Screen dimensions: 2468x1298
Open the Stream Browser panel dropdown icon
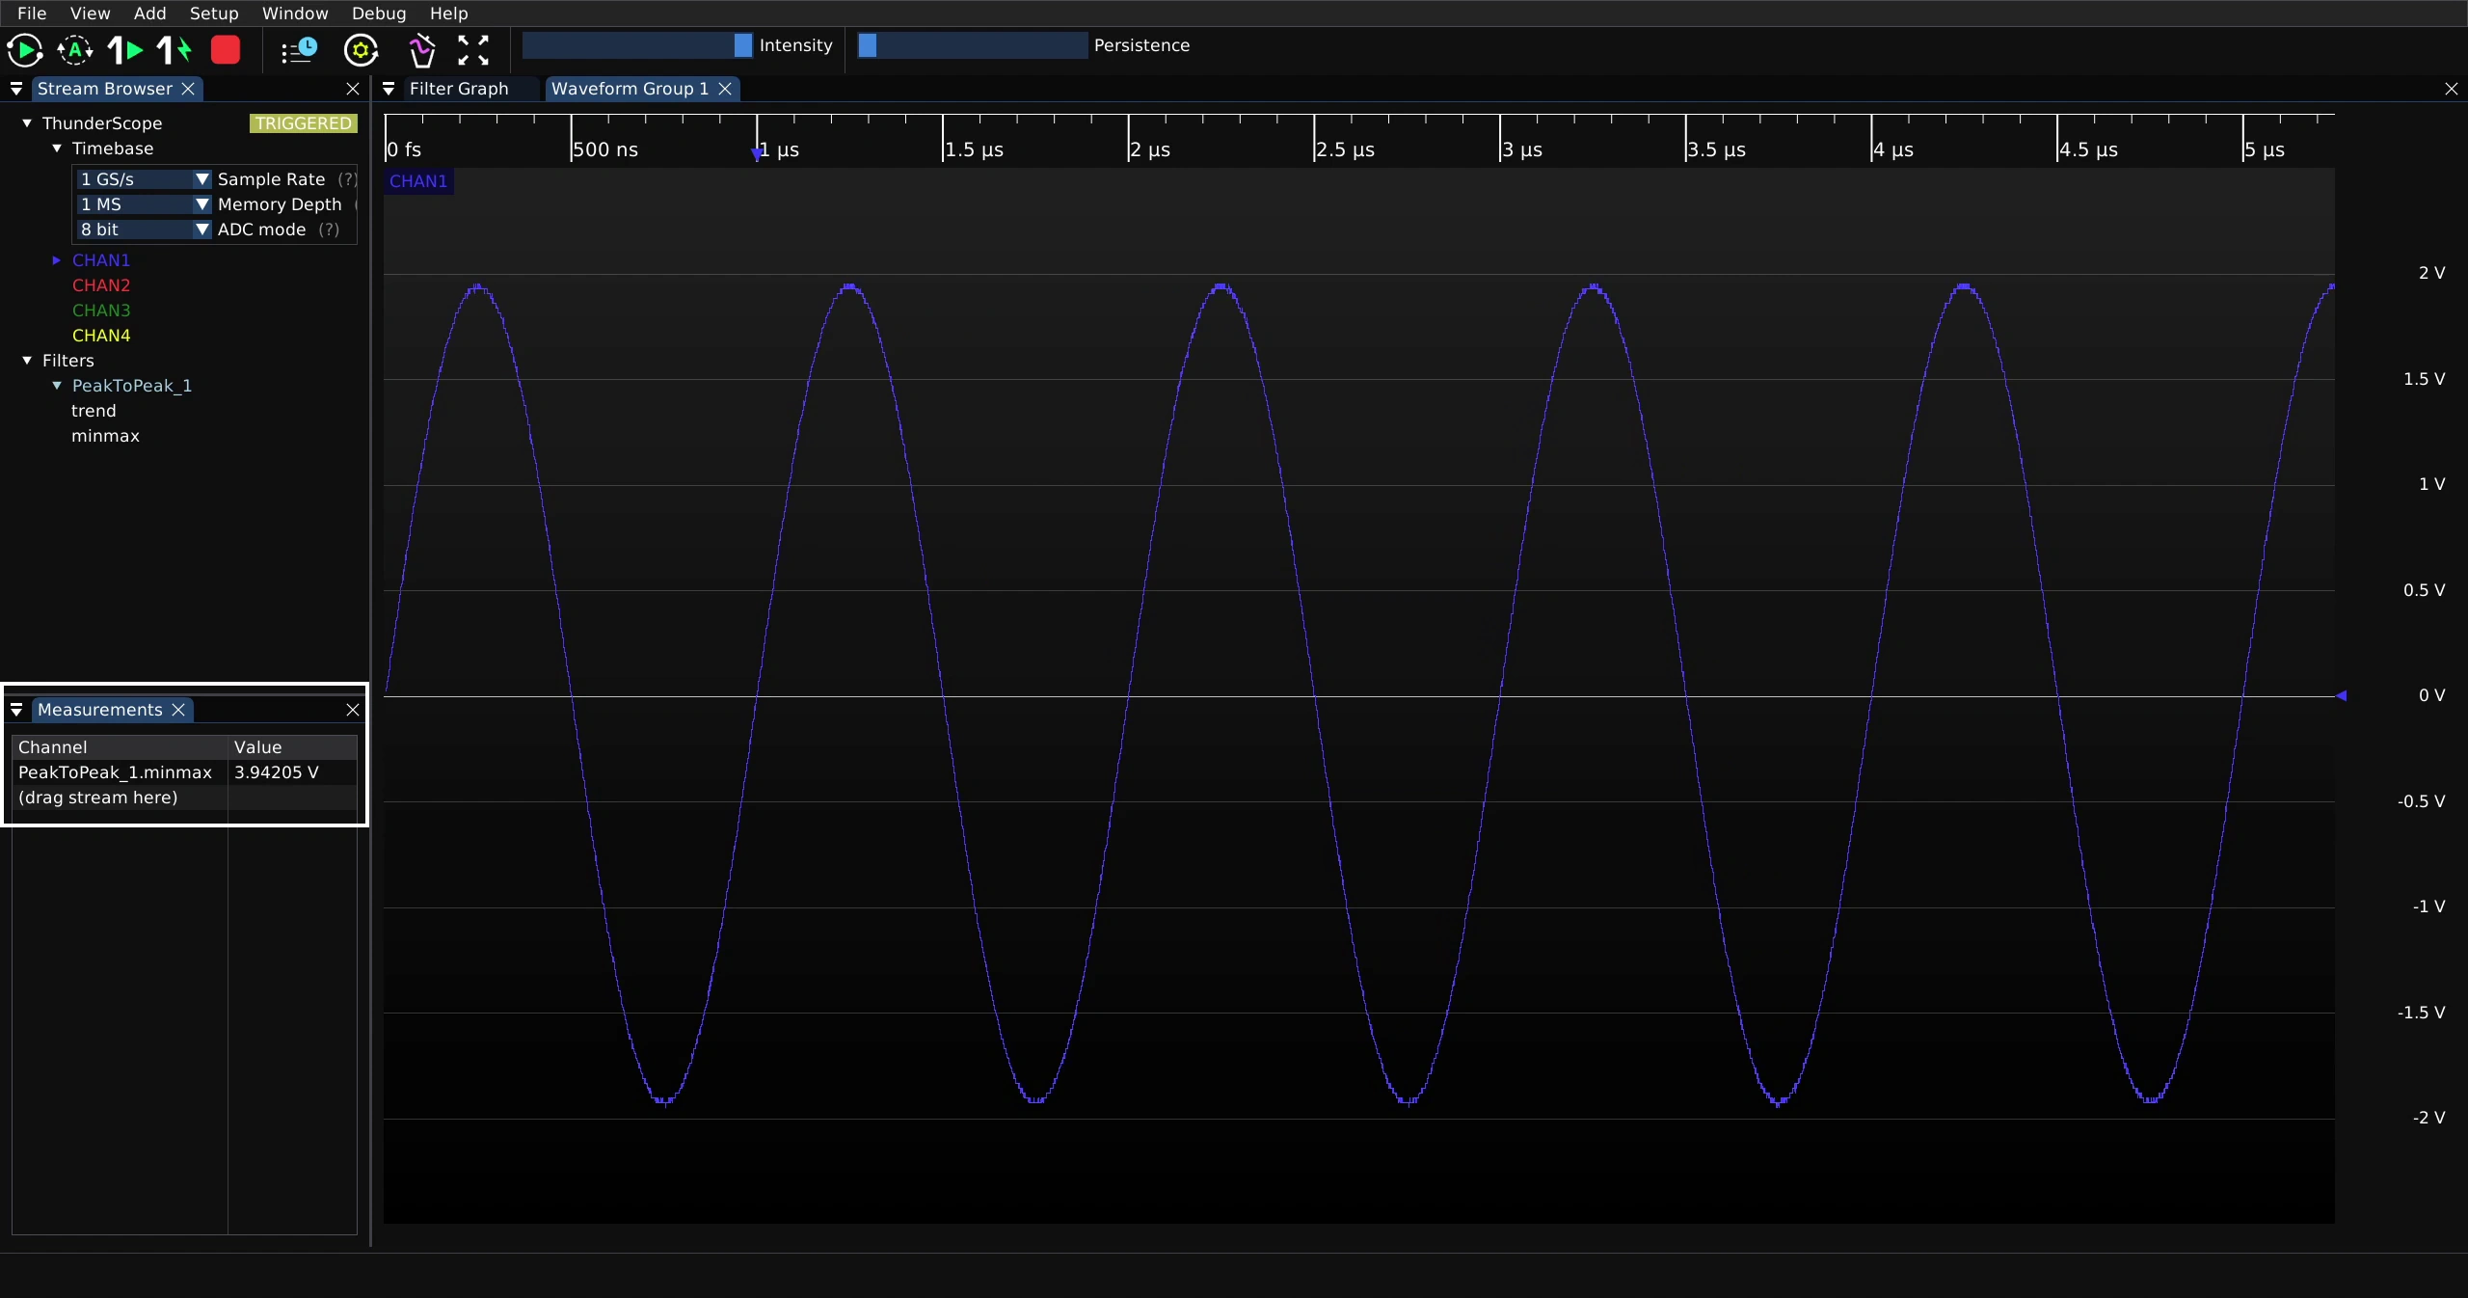[16, 89]
